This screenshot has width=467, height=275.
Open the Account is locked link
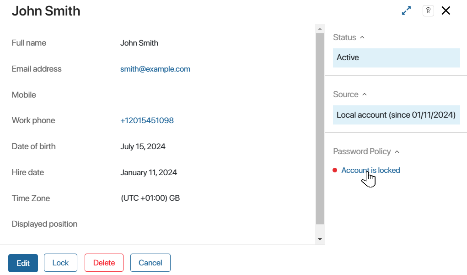tap(370, 170)
